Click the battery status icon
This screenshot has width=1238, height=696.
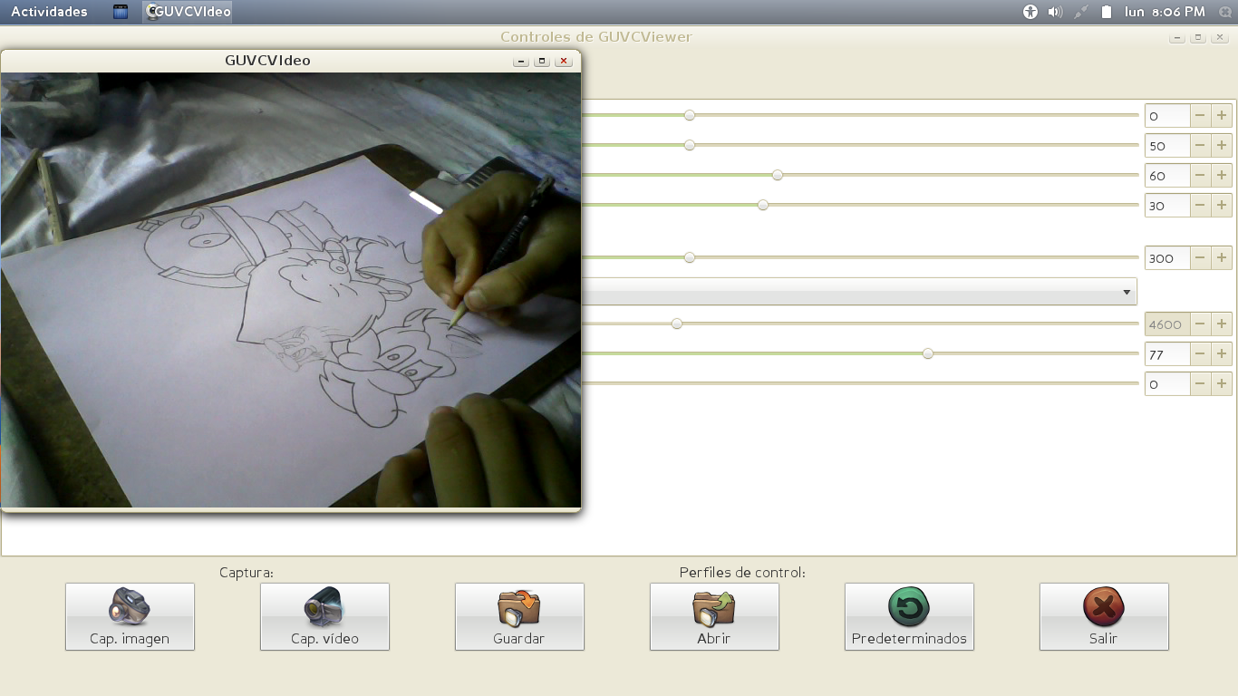(1107, 12)
